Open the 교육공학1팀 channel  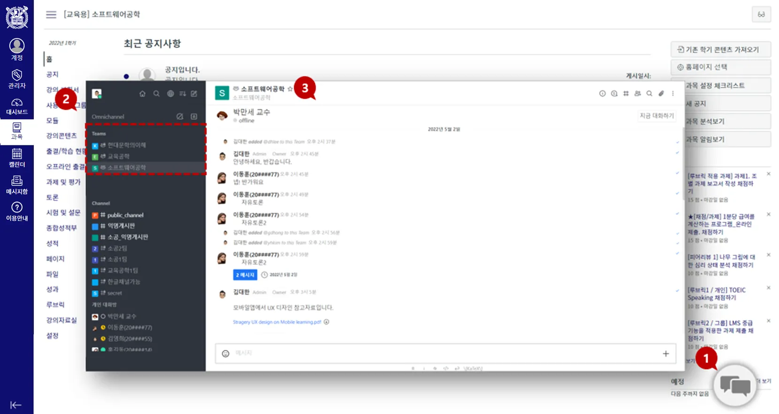(x=145, y=271)
